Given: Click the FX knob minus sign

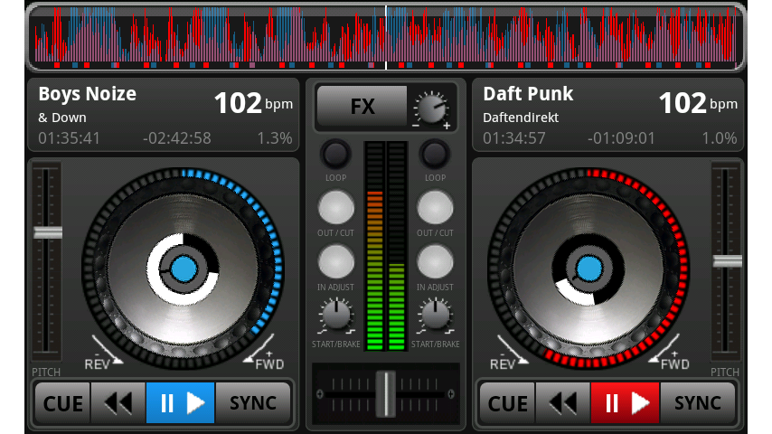Looking at the screenshot, I should pos(416,126).
